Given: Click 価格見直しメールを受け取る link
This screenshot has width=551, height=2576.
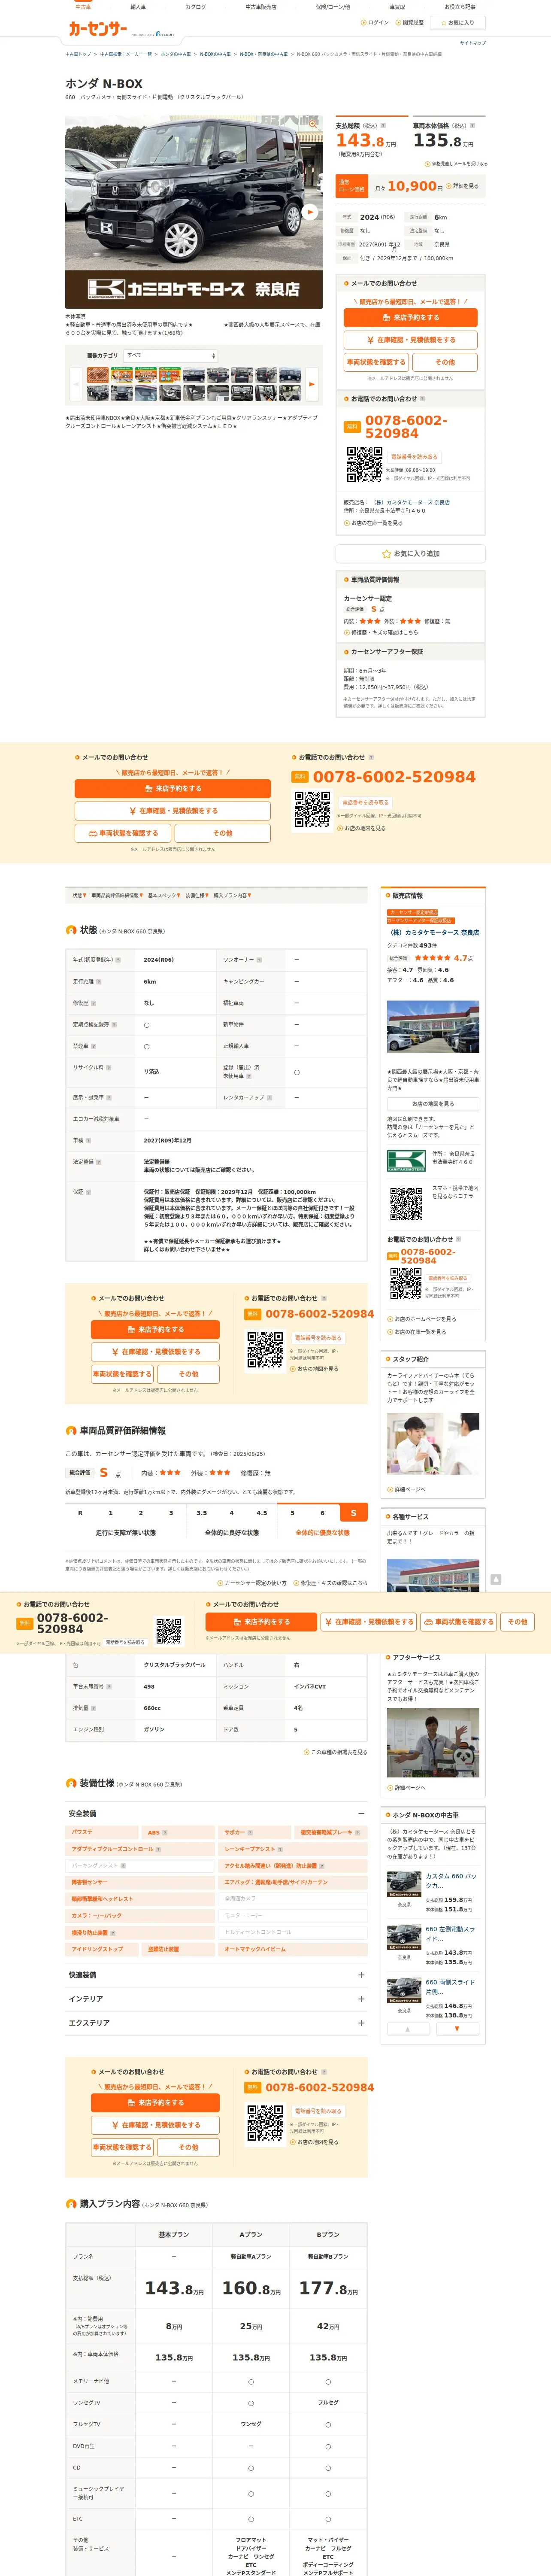Looking at the screenshot, I should [457, 163].
